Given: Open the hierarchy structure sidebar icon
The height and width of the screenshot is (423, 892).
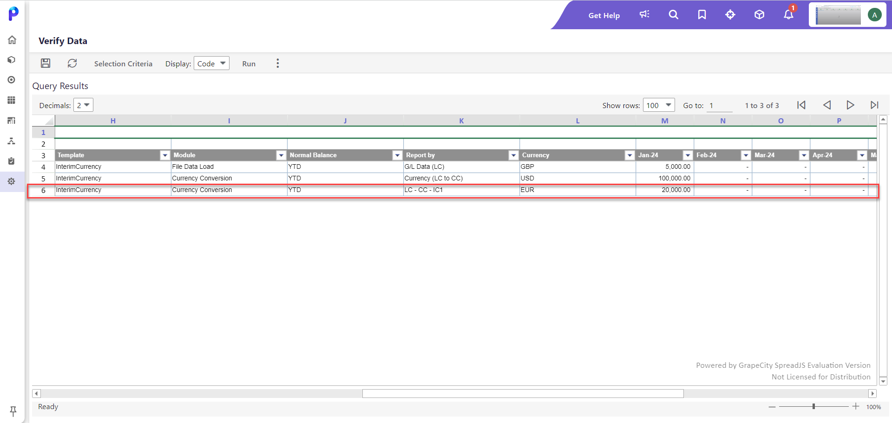Looking at the screenshot, I should click(x=12, y=141).
